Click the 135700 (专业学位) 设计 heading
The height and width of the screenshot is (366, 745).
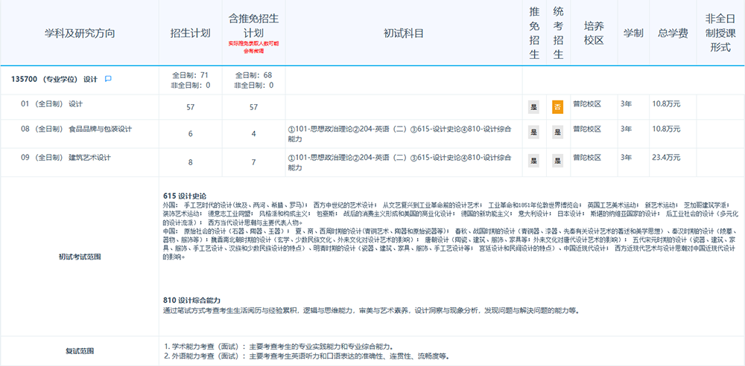54,79
